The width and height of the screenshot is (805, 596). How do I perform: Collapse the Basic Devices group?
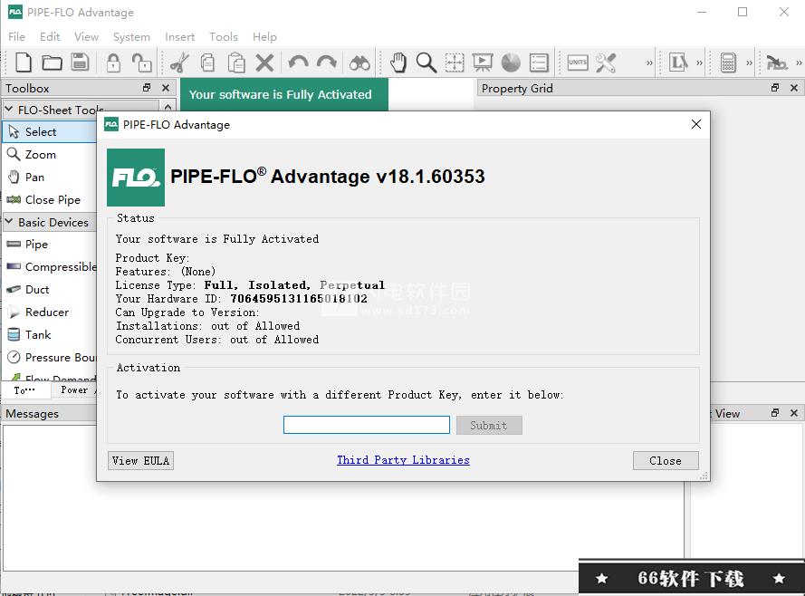pyautogui.click(x=9, y=222)
